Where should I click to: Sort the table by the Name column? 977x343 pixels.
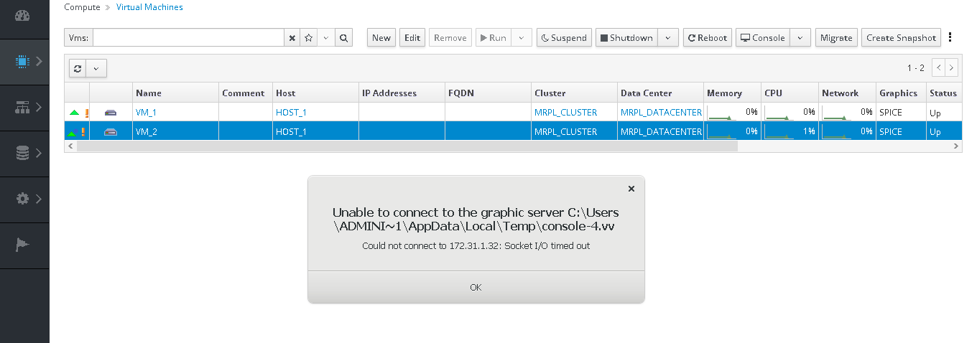pos(149,93)
